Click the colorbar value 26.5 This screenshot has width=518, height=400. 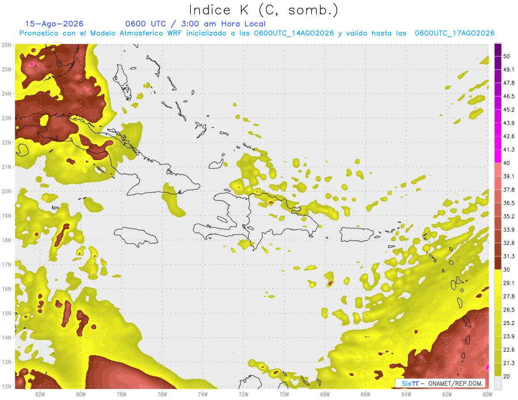(509, 310)
